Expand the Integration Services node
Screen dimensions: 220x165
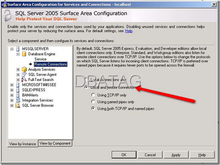(x=12, y=100)
